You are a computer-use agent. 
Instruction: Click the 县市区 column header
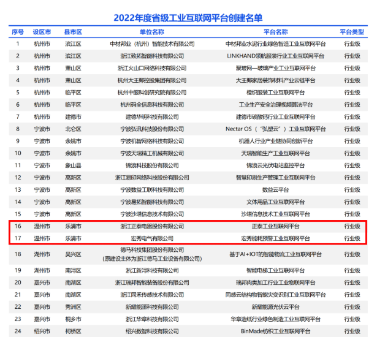click(74, 32)
